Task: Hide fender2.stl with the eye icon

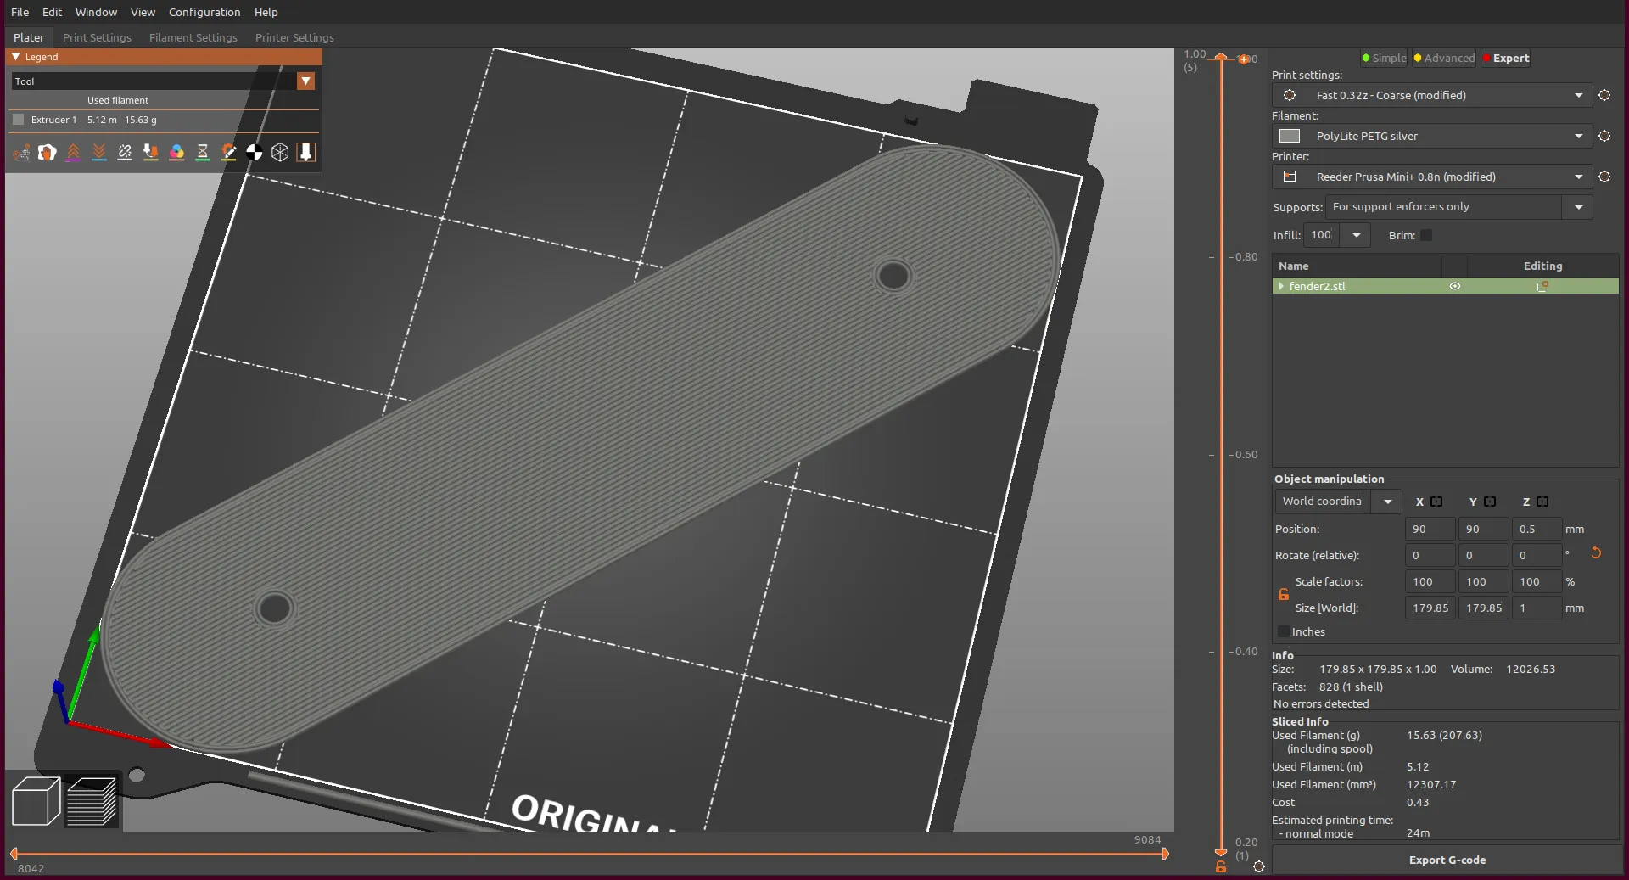Action: (1454, 287)
